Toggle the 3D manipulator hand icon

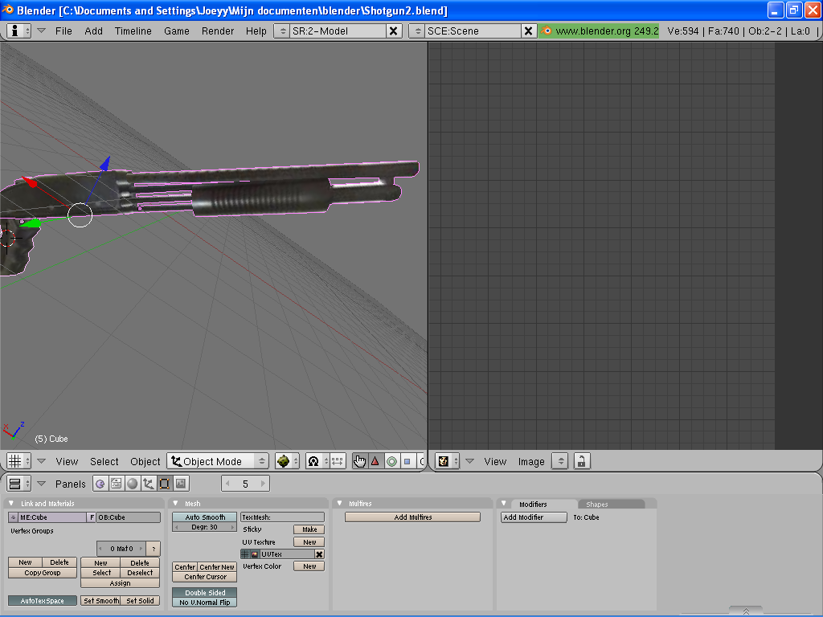(x=359, y=461)
